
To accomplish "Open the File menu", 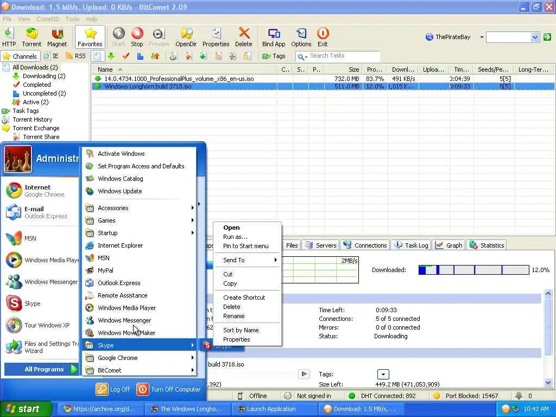I will pyautogui.click(x=7, y=19).
